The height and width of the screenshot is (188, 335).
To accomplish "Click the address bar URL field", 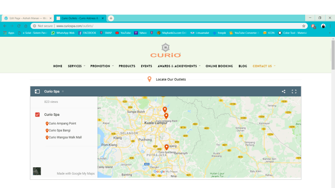I will pos(169,26).
